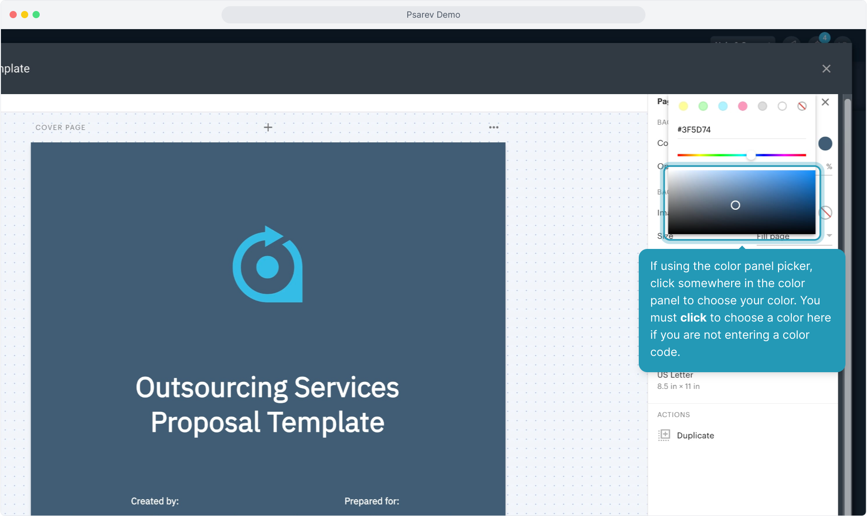Click the hue rainbow slider handle
The height and width of the screenshot is (516, 867).
[751, 155]
